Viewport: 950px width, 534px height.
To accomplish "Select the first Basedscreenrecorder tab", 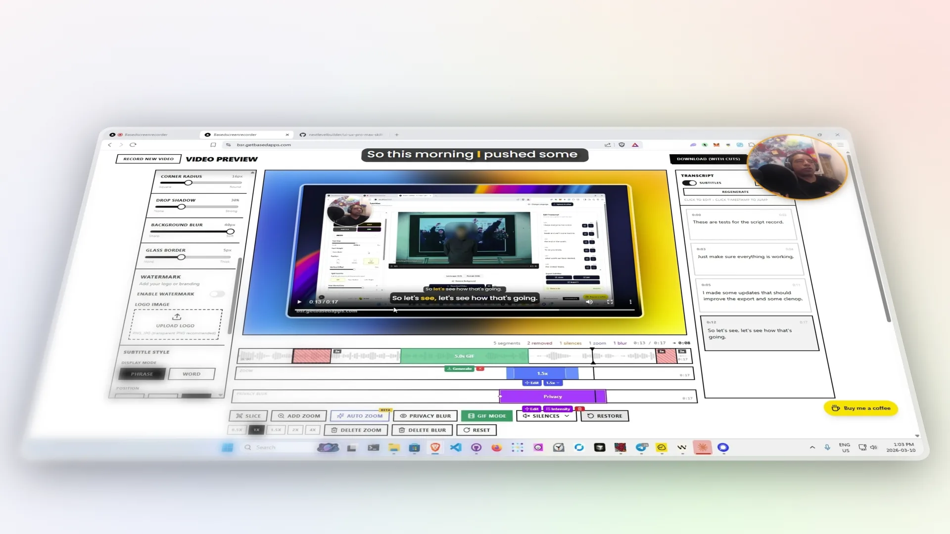I will point(146,134).
